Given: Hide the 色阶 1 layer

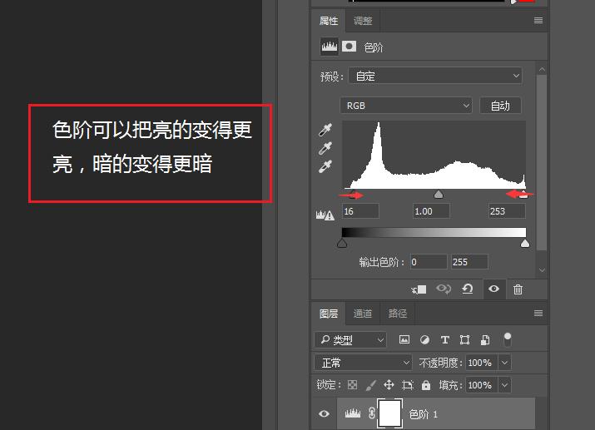Looking at the screenshot, I should (x=324, y=413).
